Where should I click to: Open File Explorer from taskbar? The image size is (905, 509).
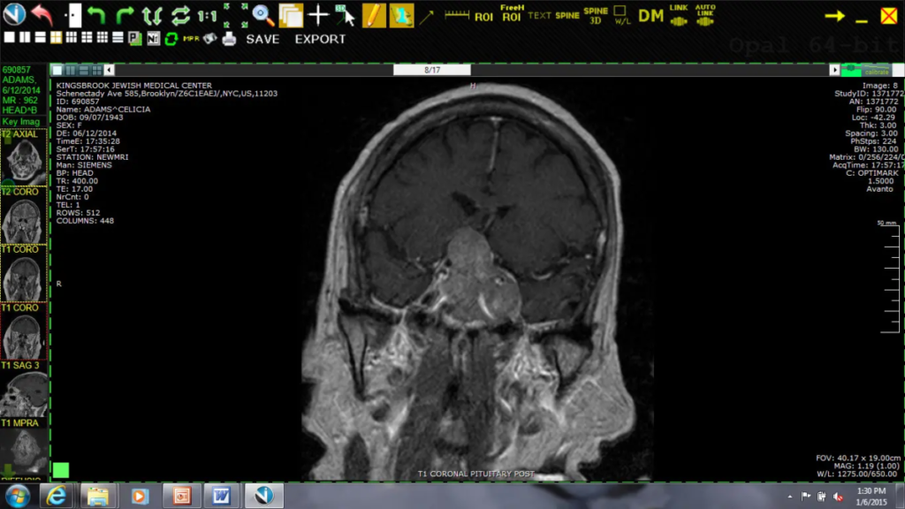[97, 496]
